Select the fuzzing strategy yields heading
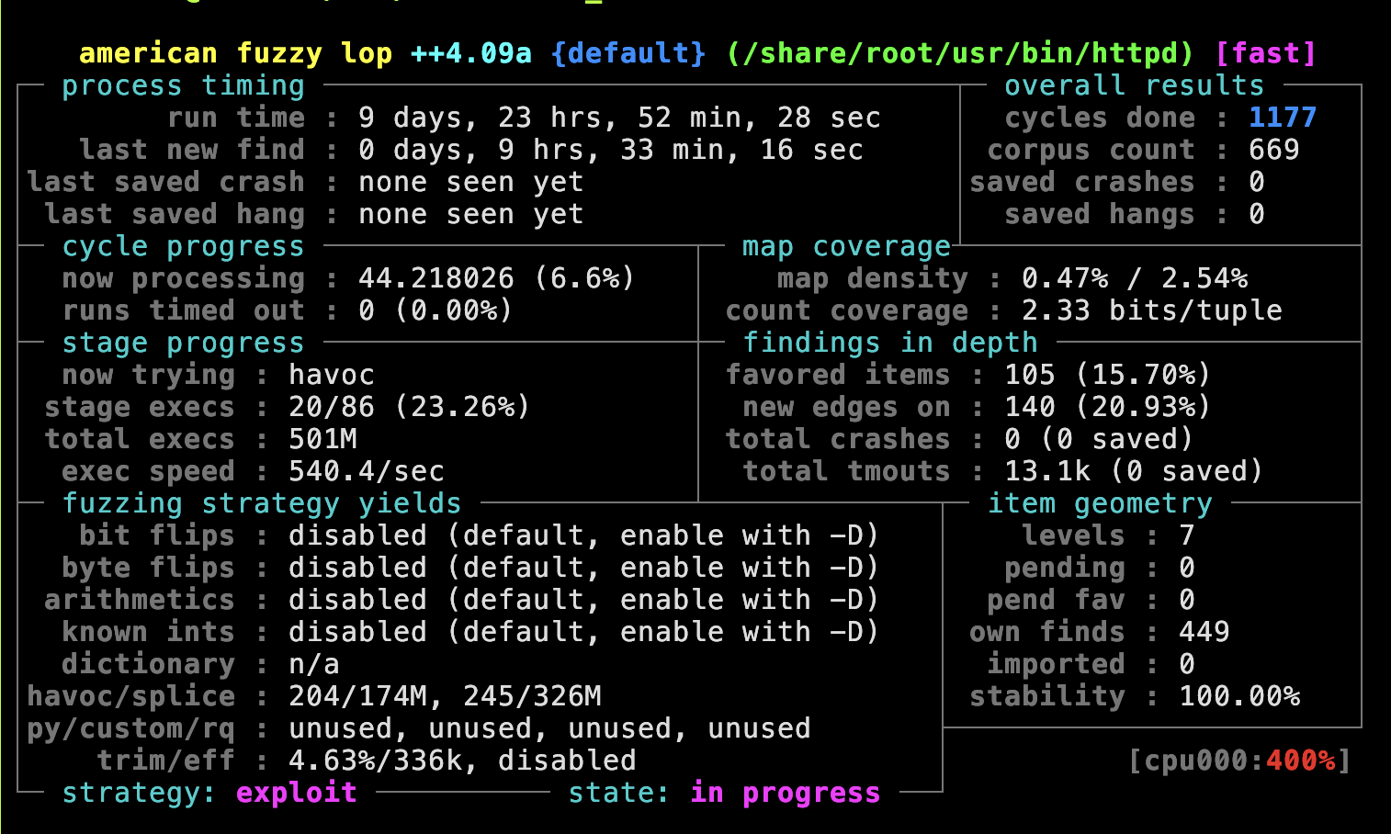 click(262, 503)
